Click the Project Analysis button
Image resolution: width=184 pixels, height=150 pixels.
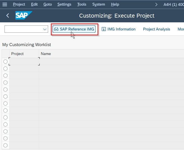point(156,29)
